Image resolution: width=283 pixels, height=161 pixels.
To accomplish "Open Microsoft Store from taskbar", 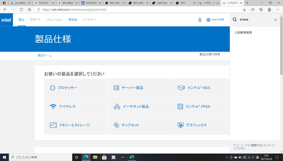I will click(x=104, y=157).
